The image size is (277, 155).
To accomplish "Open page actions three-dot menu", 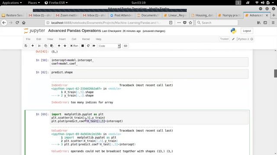I will 179,23.
